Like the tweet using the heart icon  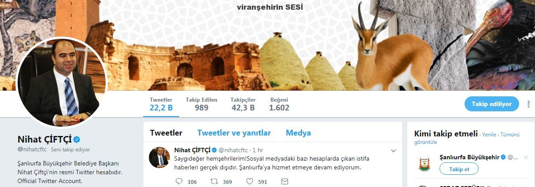[x=250, y=181]
